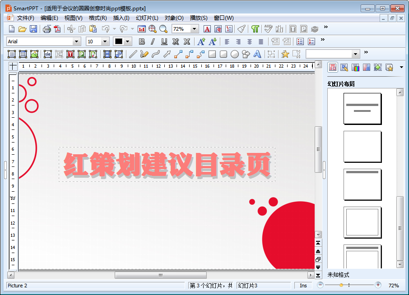The width and height of the screenshot is (409, 295).
Task: Draw a rectangle with the rectangle tool
Action: (212, 54)
